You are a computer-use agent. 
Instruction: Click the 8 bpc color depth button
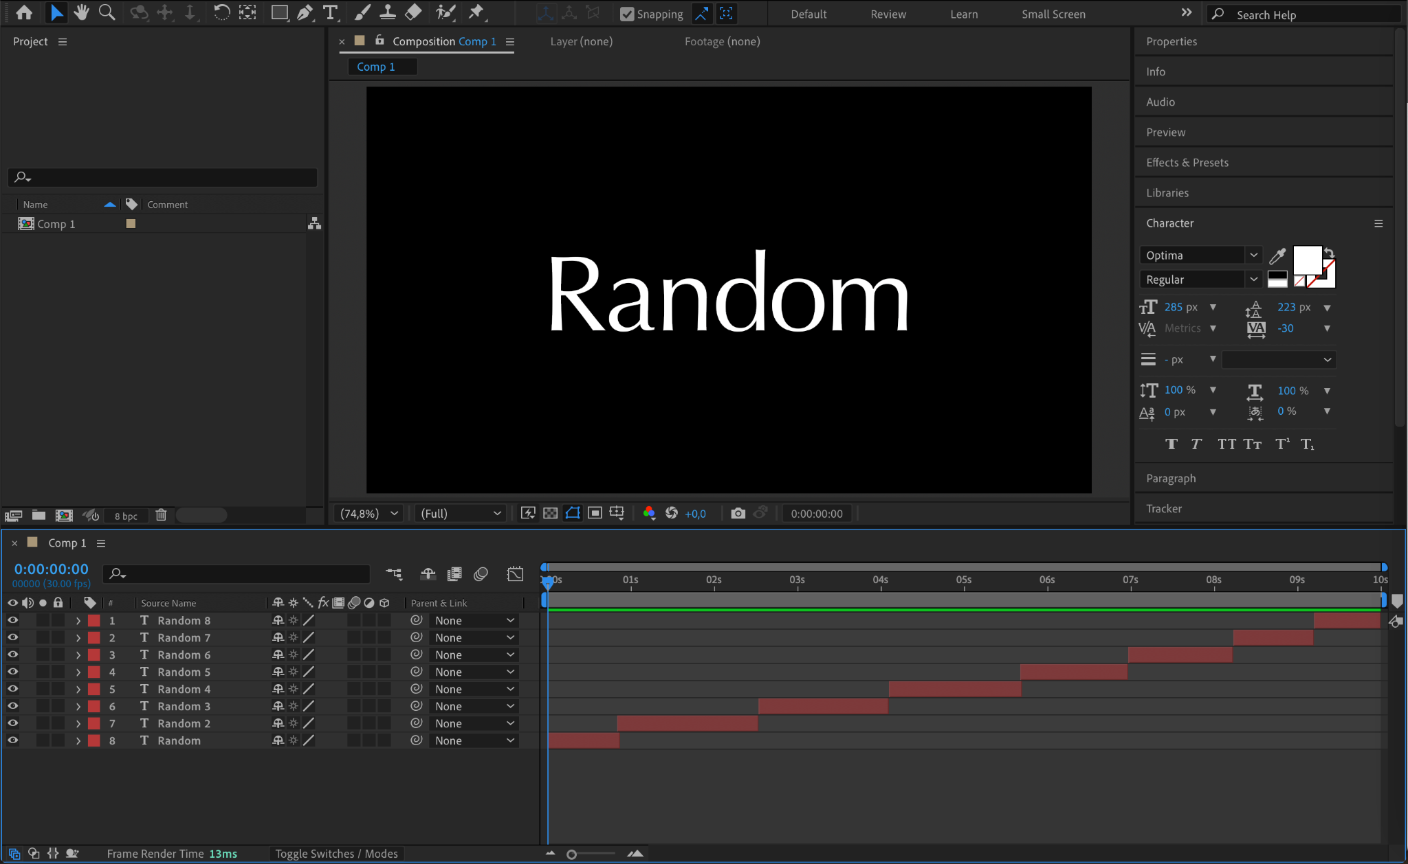126,516
